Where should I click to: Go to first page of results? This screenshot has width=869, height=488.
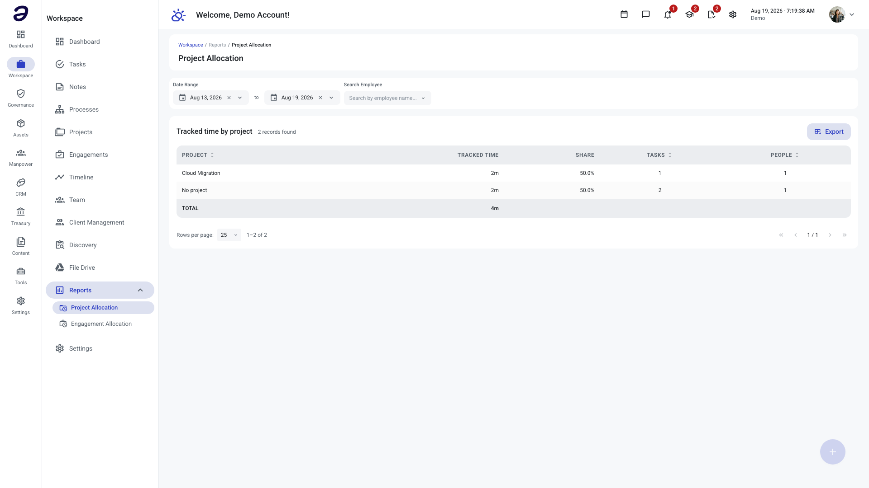(781, 235)
